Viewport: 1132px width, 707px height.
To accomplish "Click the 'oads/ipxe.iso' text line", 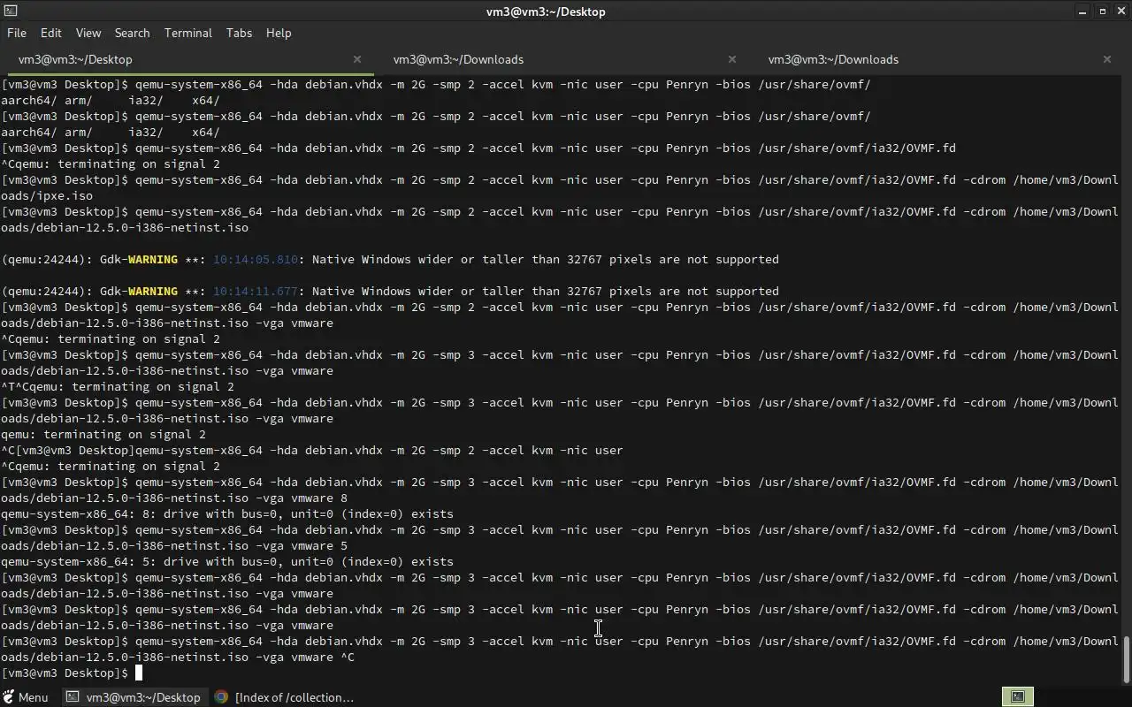I will pos(47,195).
